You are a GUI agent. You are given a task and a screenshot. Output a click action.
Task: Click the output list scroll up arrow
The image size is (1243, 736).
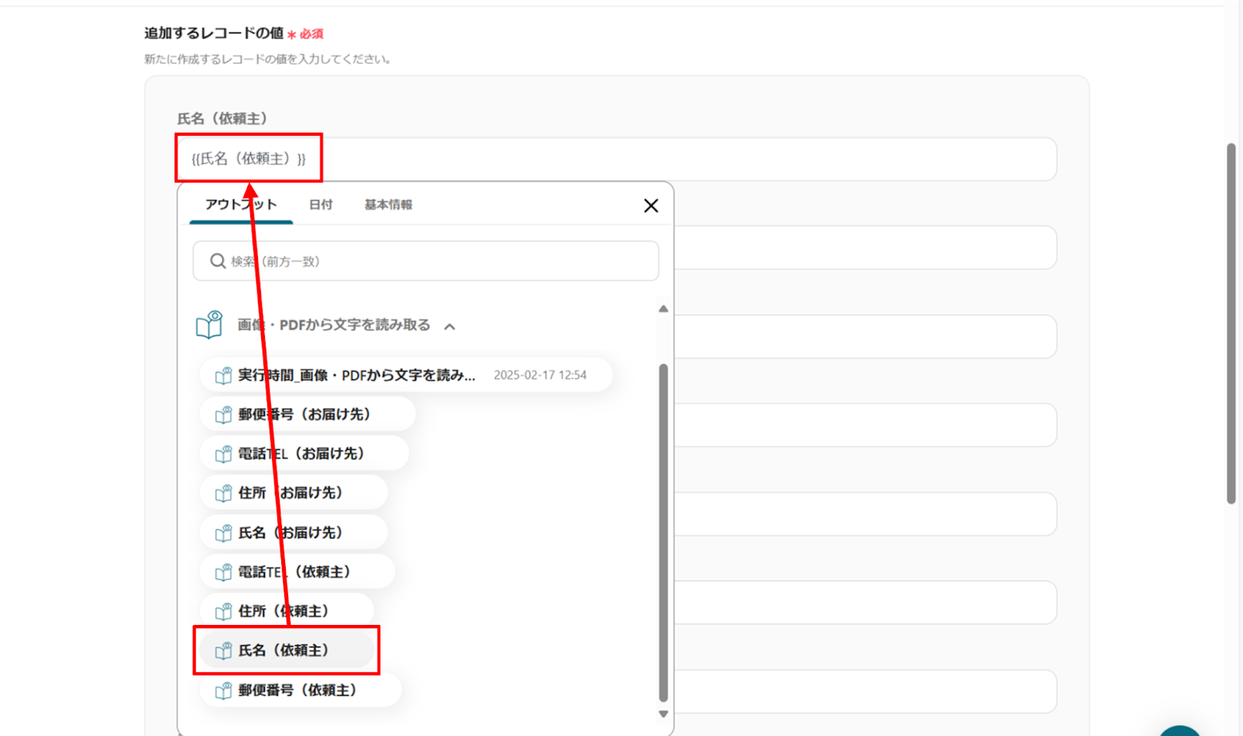point(663,309)
